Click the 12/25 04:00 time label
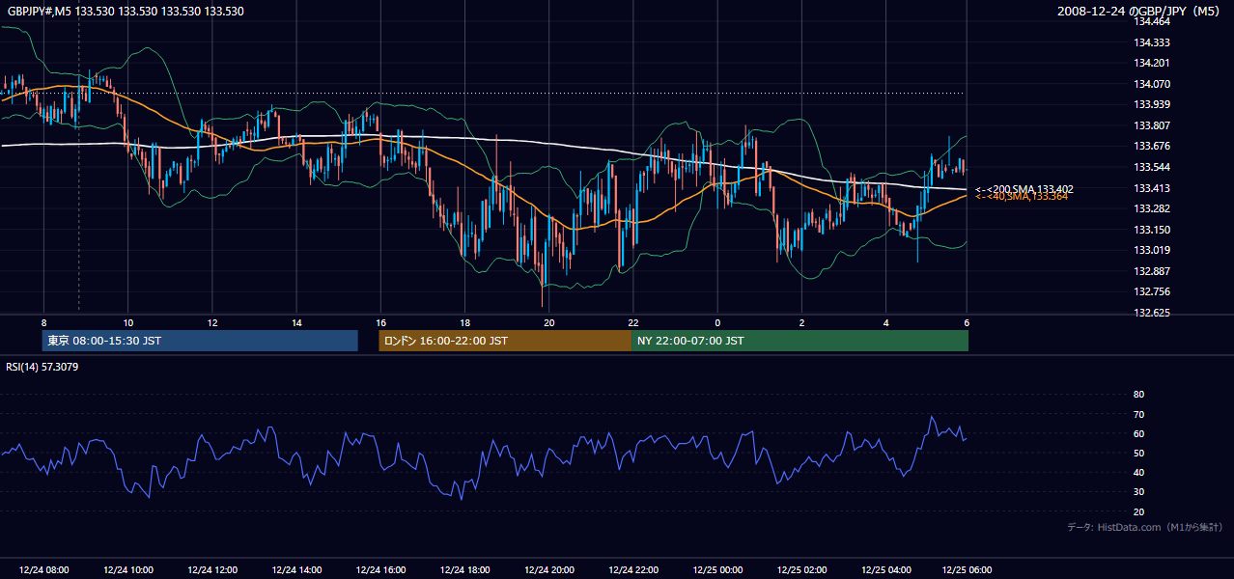 click(x=885, y=569)
